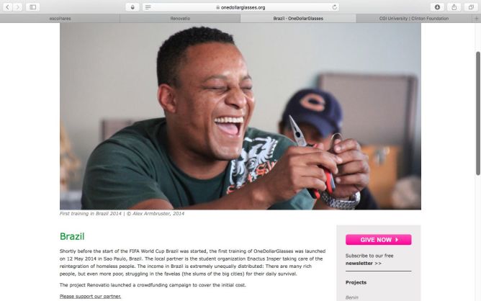Click the Share icon in toolbar

pos(454,7)
